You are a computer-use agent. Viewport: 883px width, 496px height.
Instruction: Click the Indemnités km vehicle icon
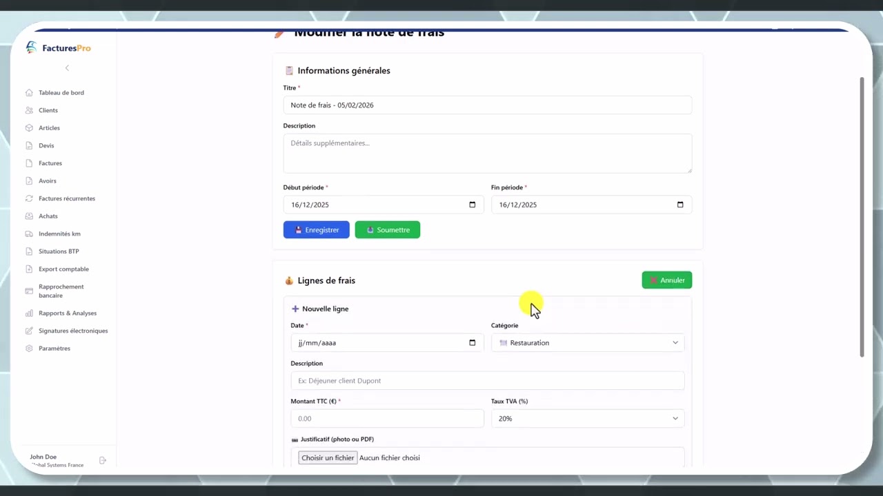click(x=29, y=234)
